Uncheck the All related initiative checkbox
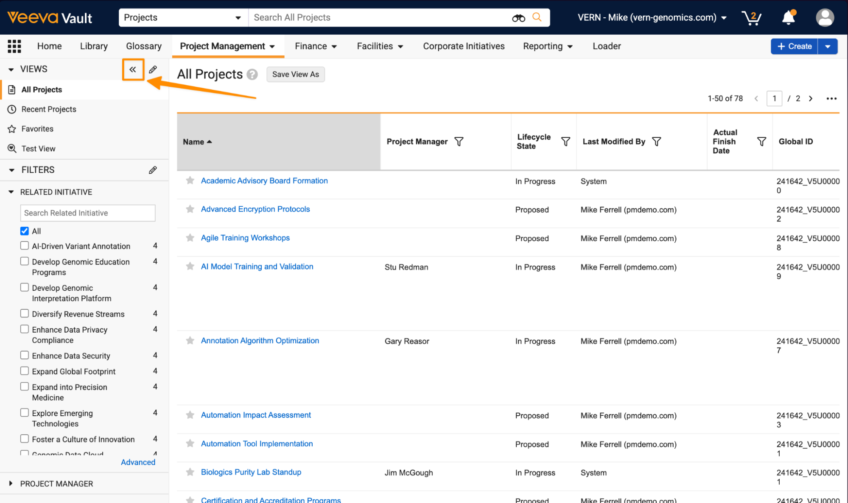 [25, 231]
